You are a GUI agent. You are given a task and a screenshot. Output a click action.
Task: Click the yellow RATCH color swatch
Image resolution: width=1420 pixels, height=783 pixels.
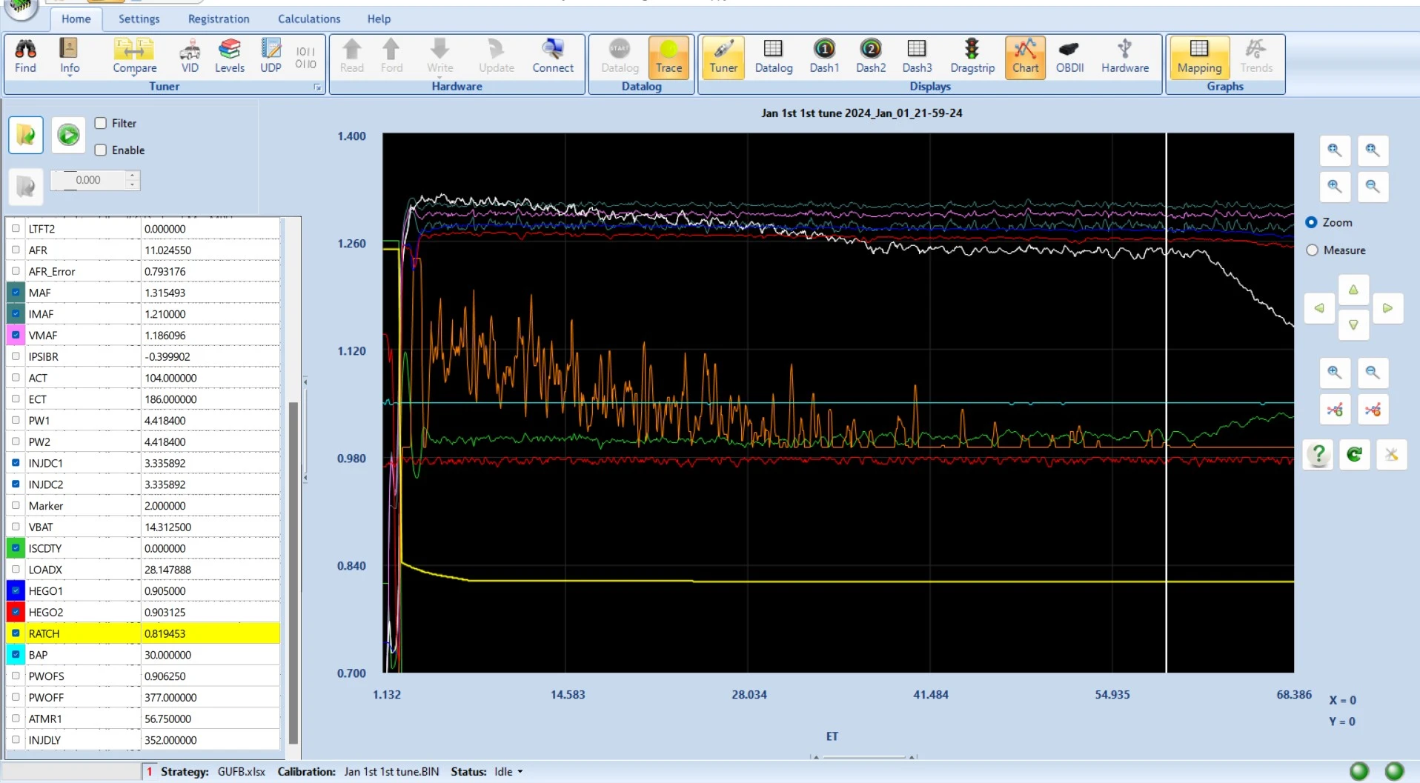(x=16, y=633)
